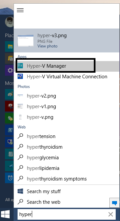This screenshot has width=120, height=221.
Task: Open File Explorer tile in Start menu
Action: tap(9, 46)
